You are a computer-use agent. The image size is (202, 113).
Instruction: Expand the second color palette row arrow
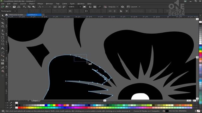tap(8, 105)
